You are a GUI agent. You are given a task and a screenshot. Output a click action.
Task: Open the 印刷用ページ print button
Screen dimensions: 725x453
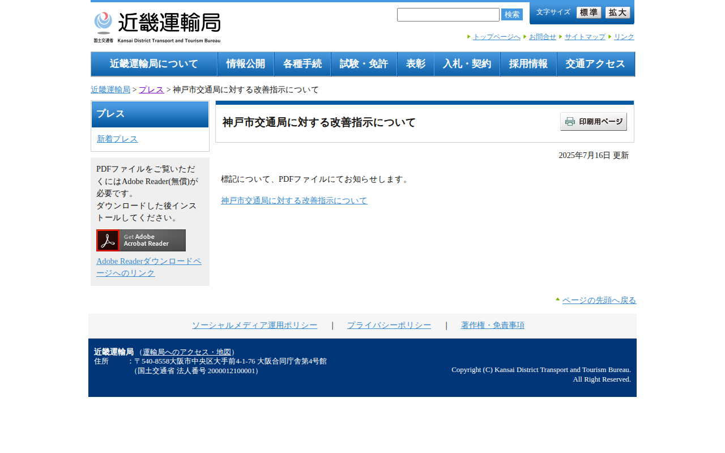(594, 122)
